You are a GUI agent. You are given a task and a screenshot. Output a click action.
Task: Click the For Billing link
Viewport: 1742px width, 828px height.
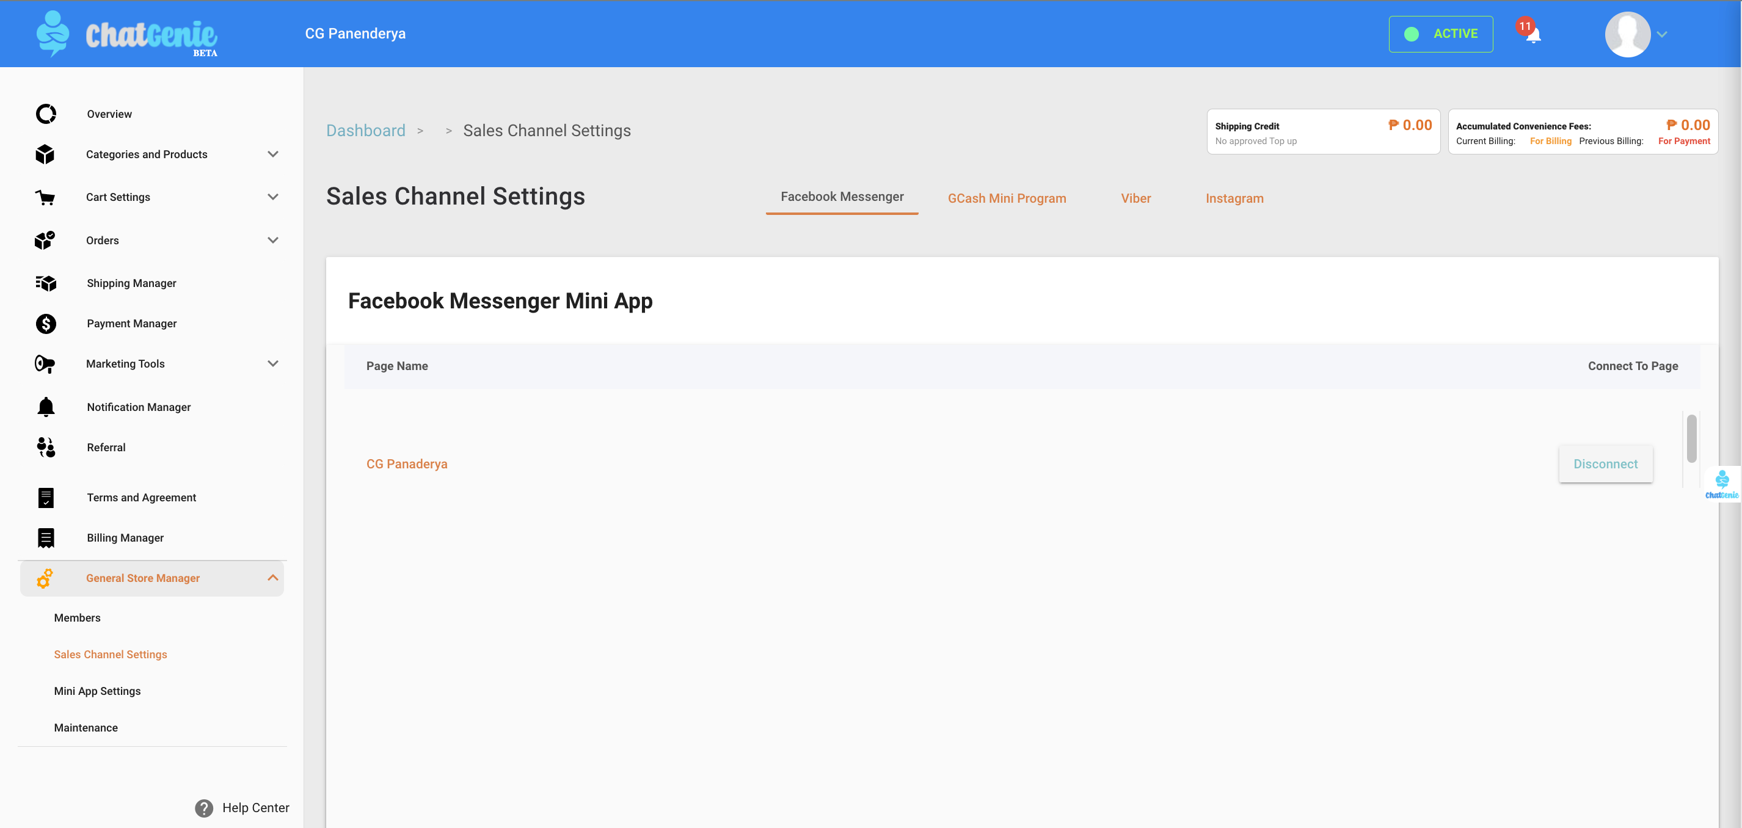point(1551,141)
